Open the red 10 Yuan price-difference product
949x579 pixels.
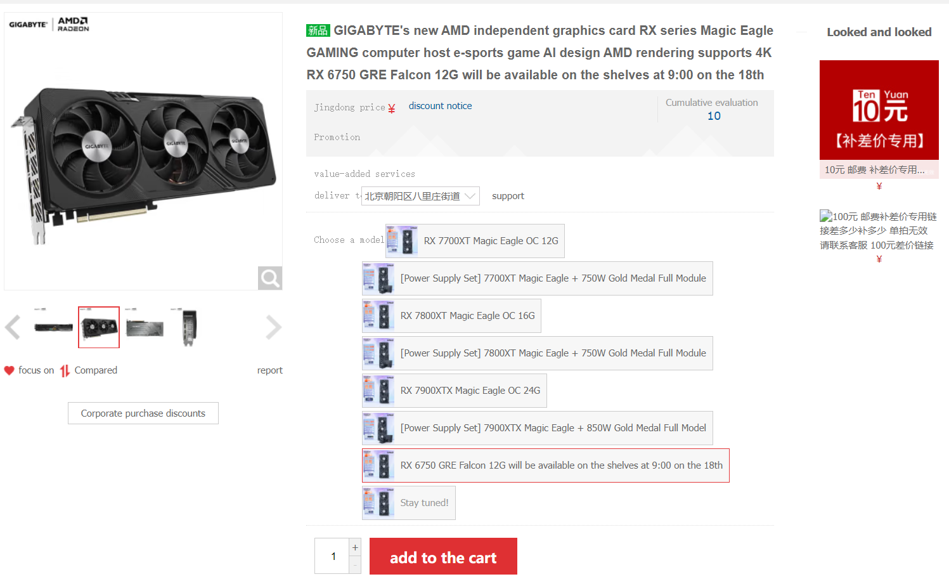tap(879, 110)
